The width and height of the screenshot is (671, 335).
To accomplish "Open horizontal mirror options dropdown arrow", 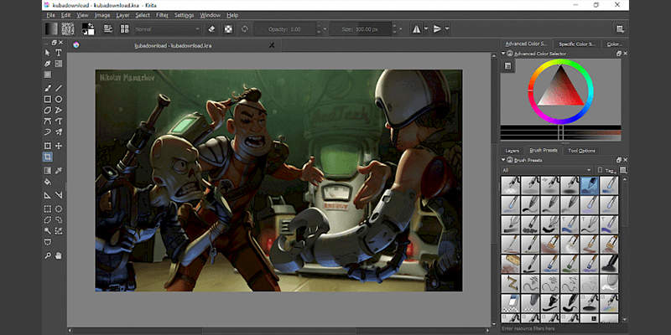I will point(426,29).
